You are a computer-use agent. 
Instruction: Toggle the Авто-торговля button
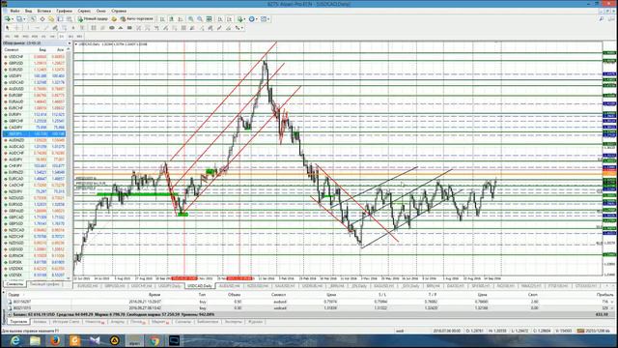[137, 19]
